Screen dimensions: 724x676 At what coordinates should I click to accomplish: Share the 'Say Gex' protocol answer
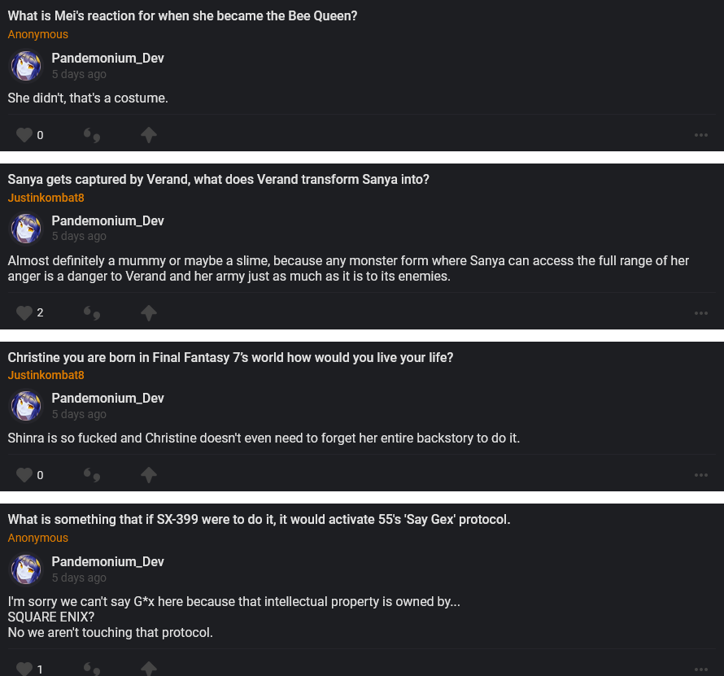pyautogui.click(x=148, y=669)
